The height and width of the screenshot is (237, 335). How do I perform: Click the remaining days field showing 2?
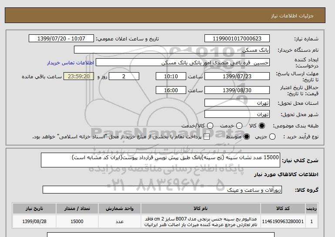click(x=124, y=76)
